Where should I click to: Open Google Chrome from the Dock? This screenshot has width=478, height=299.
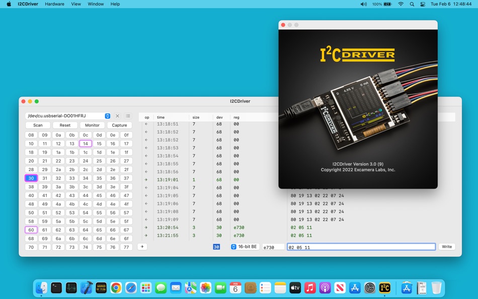tap(116, 288)
